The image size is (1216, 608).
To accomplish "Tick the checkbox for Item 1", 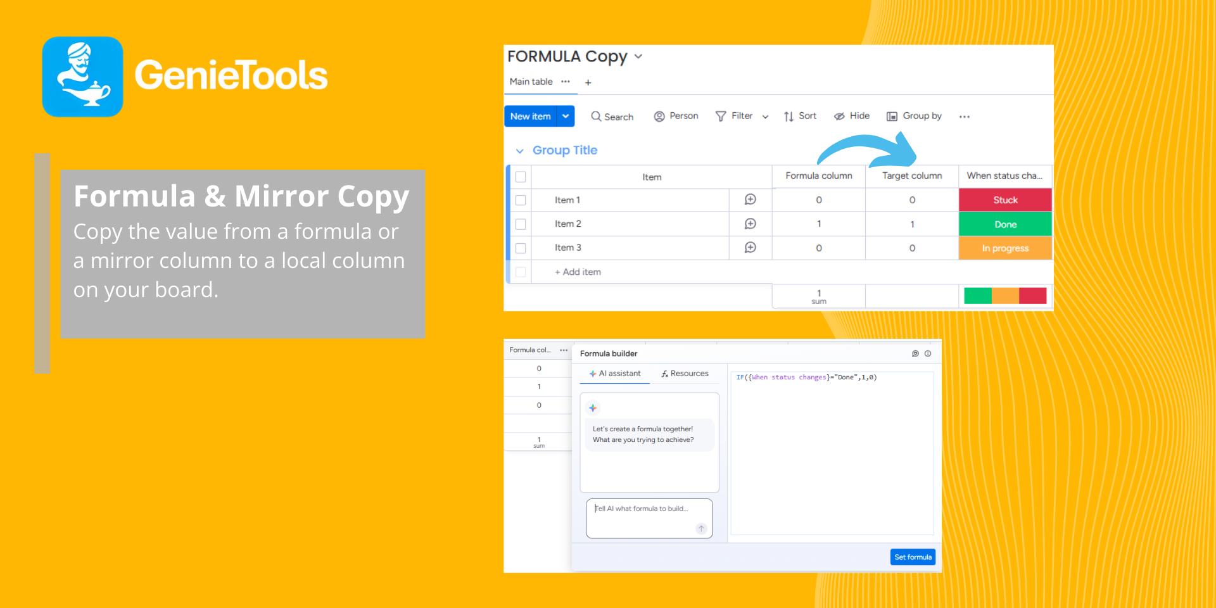I will click(x=521, y=200).
